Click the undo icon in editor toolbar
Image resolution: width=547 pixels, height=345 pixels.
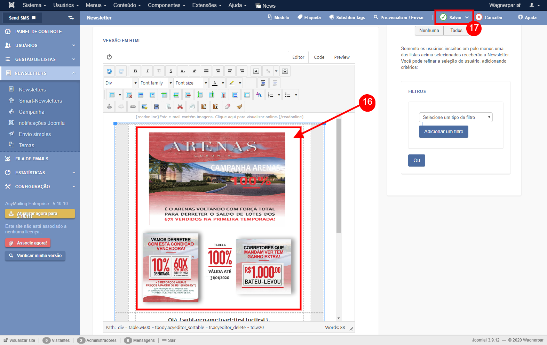109,71
